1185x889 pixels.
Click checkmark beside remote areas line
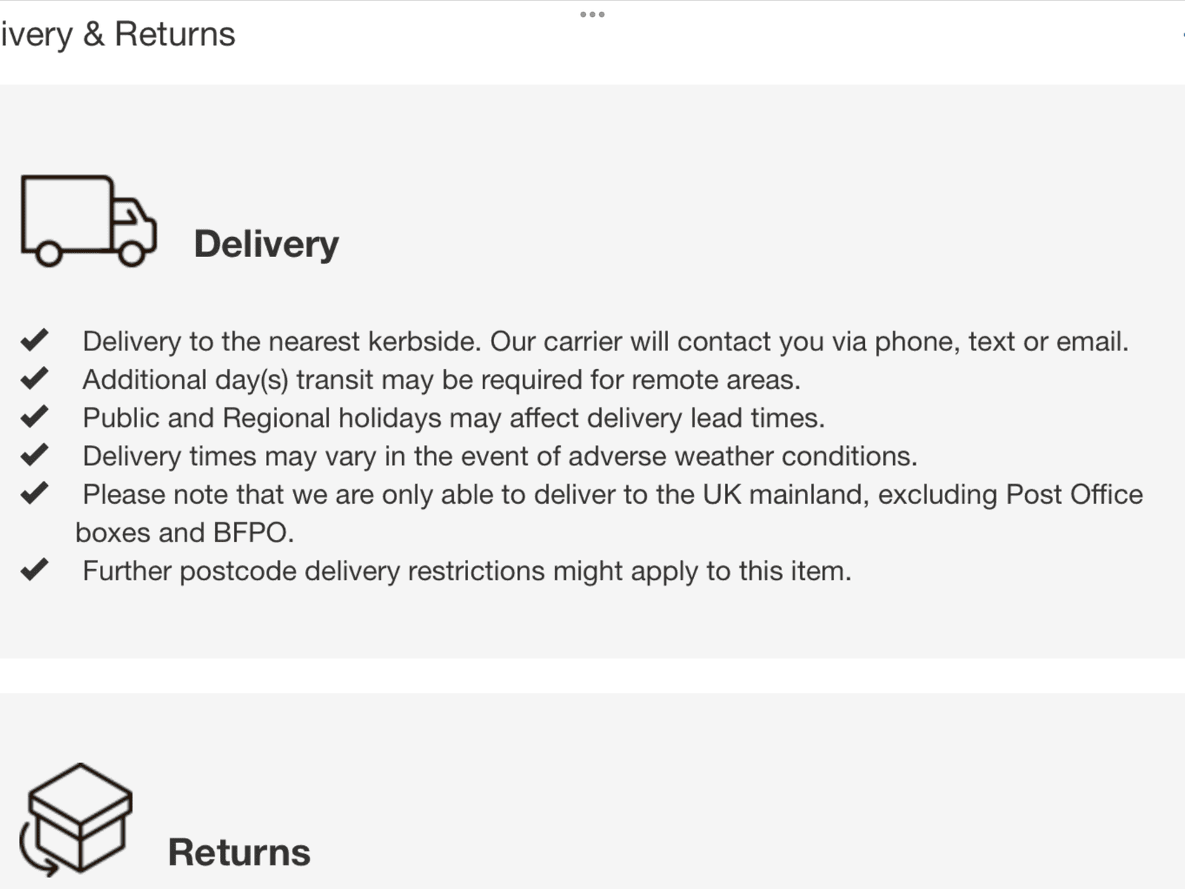click(x=34, y=379)
